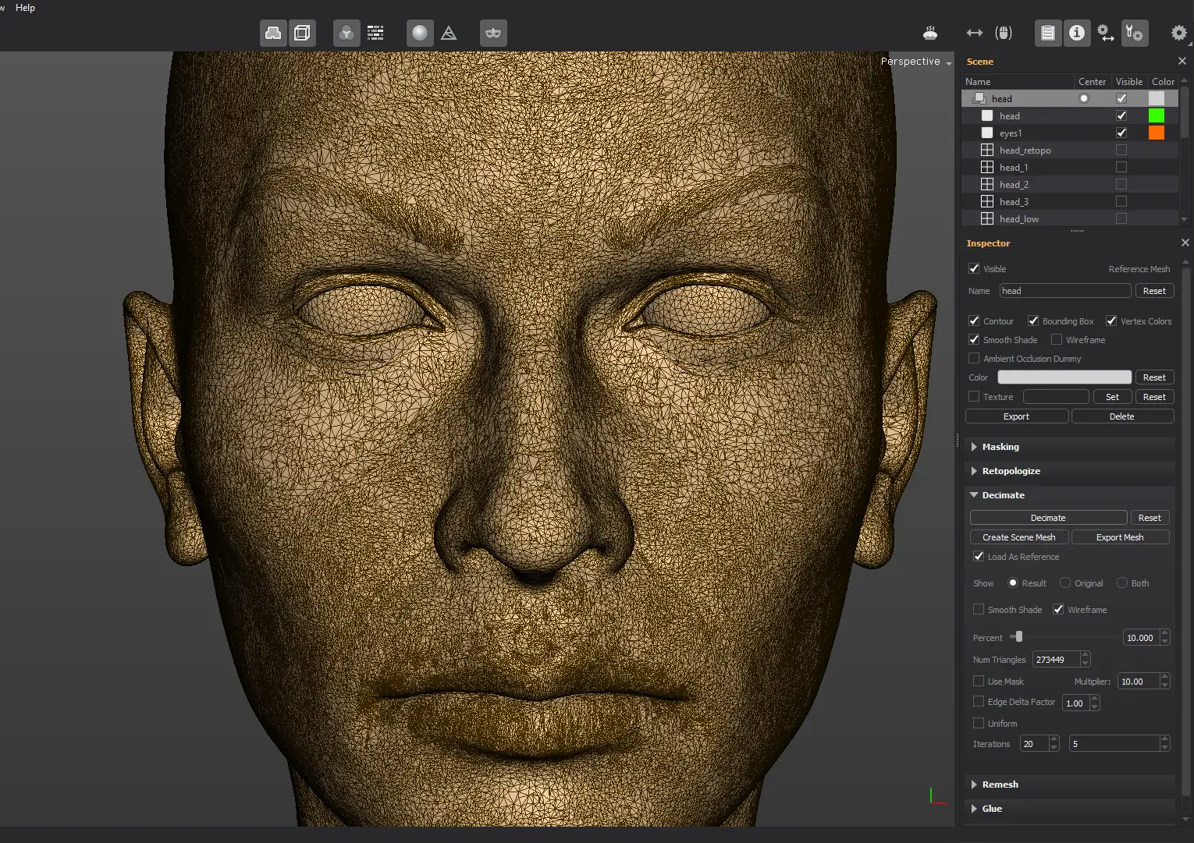Close the Inspector panel

[x=1185, y=243]
